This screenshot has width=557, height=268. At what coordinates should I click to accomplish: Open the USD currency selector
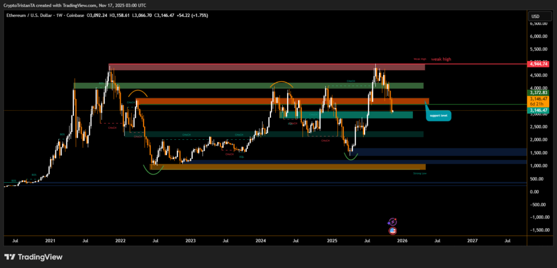535,15
